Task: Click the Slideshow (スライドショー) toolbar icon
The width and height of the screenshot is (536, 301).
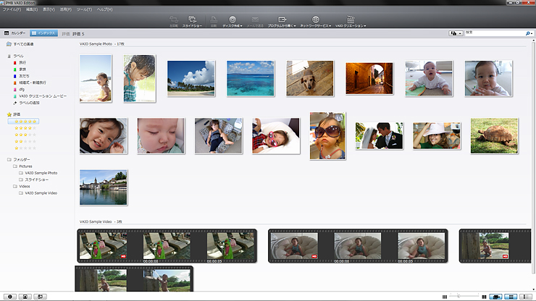Action: [x=192, y=21]
